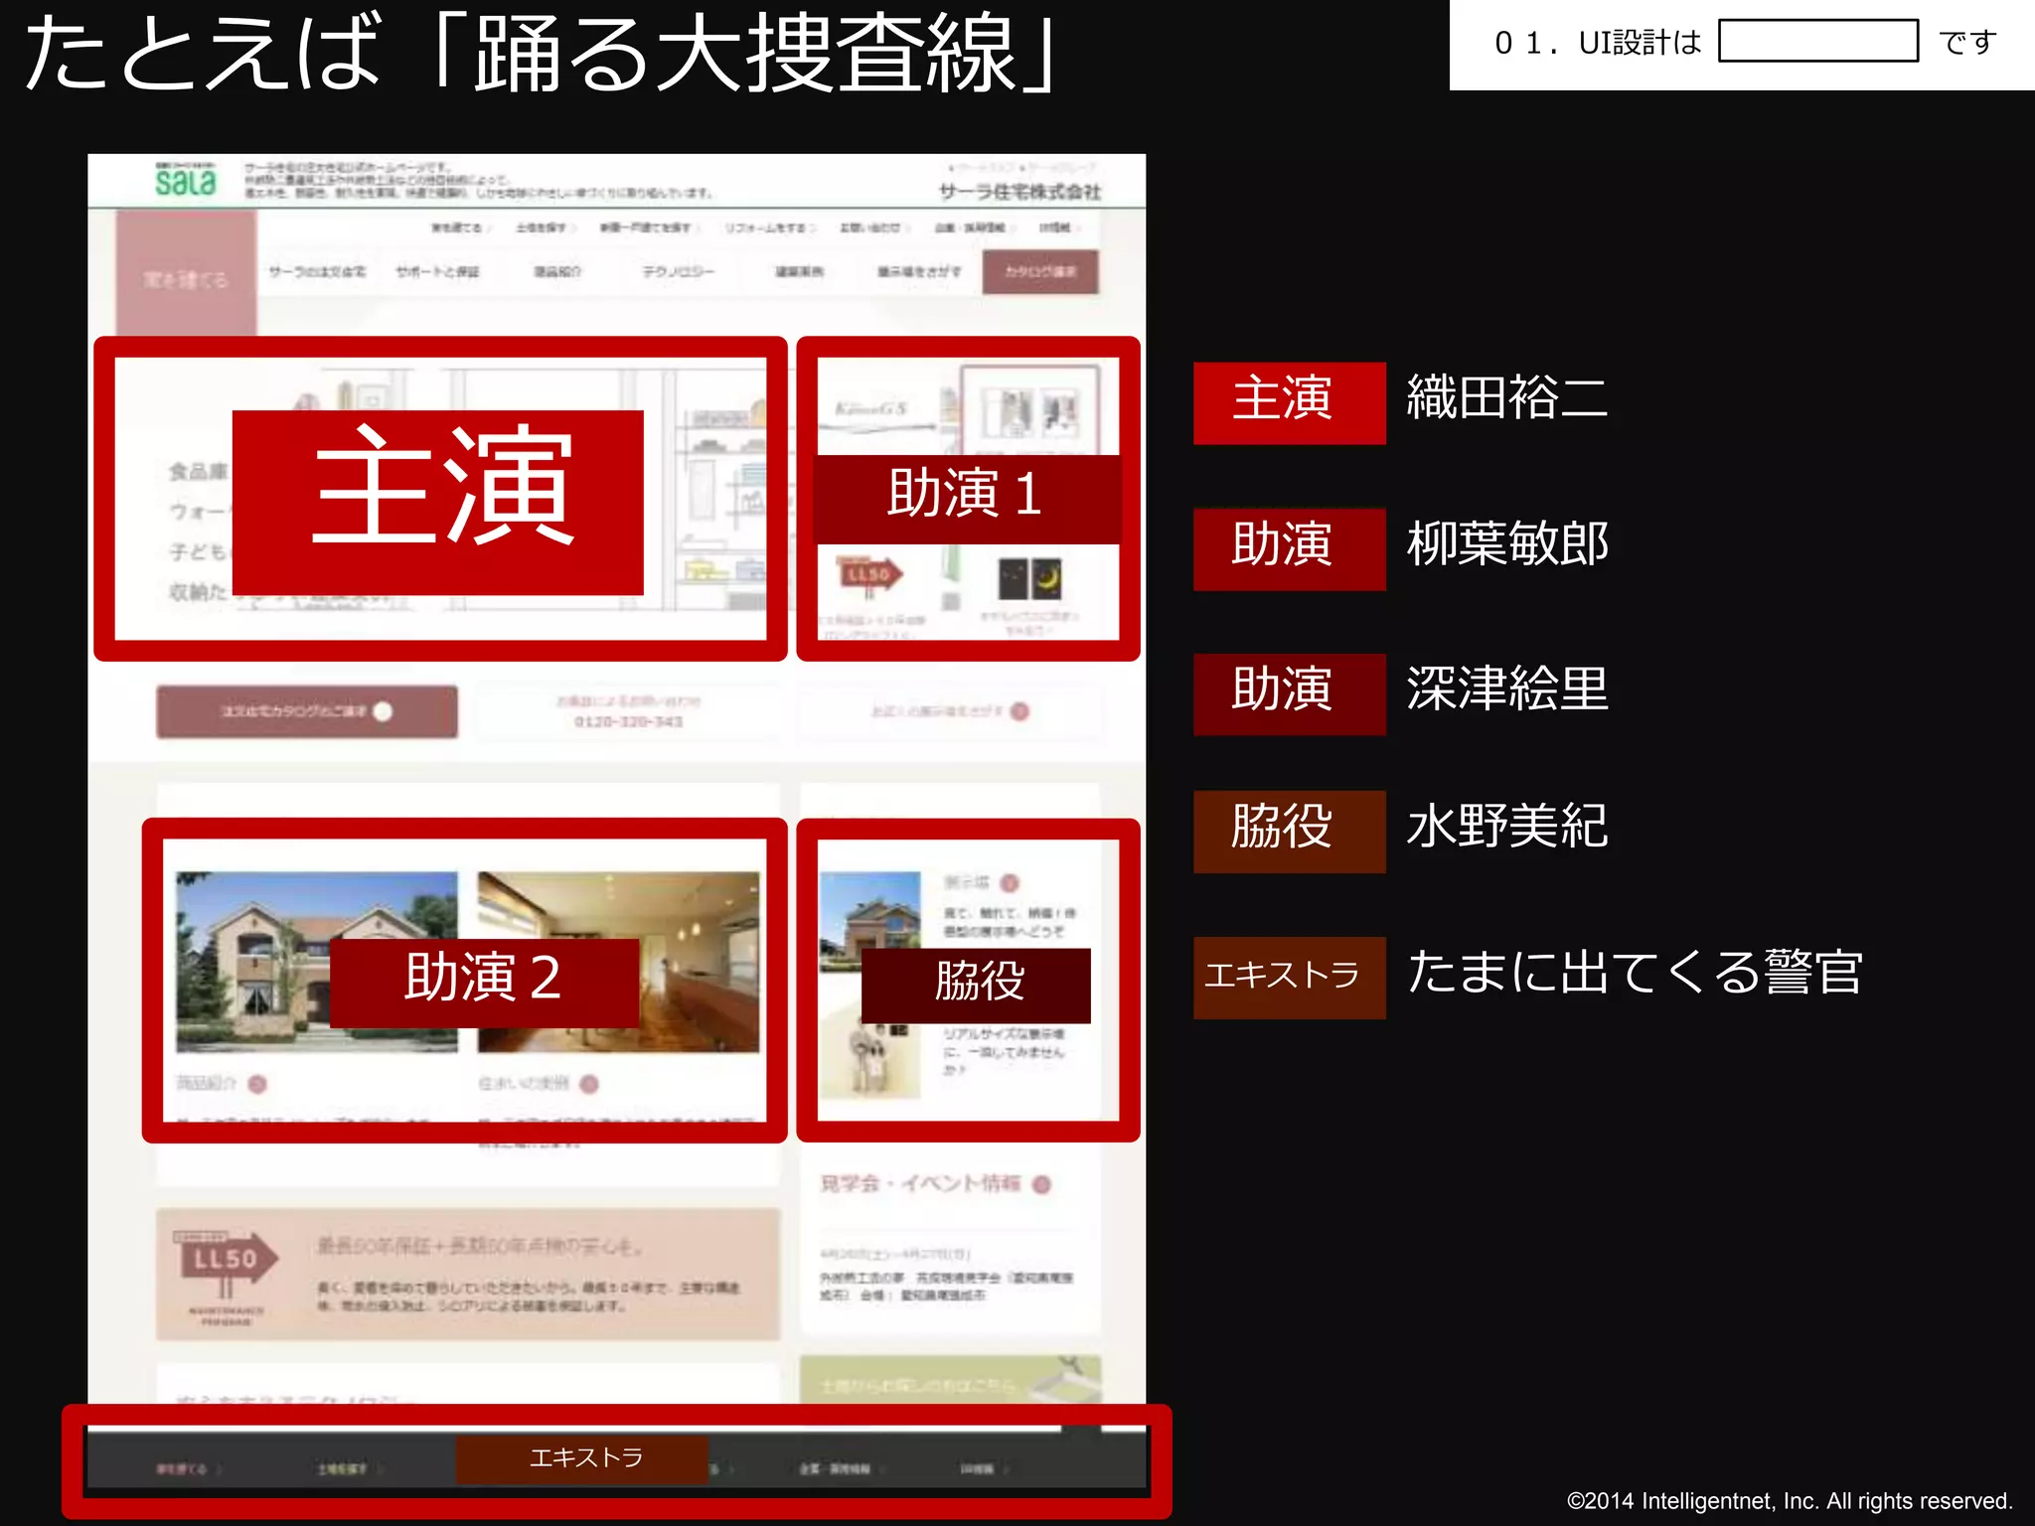Click the 注文住宅カタログ request button
The image size is (2035, 1526).
pos(307,711)
